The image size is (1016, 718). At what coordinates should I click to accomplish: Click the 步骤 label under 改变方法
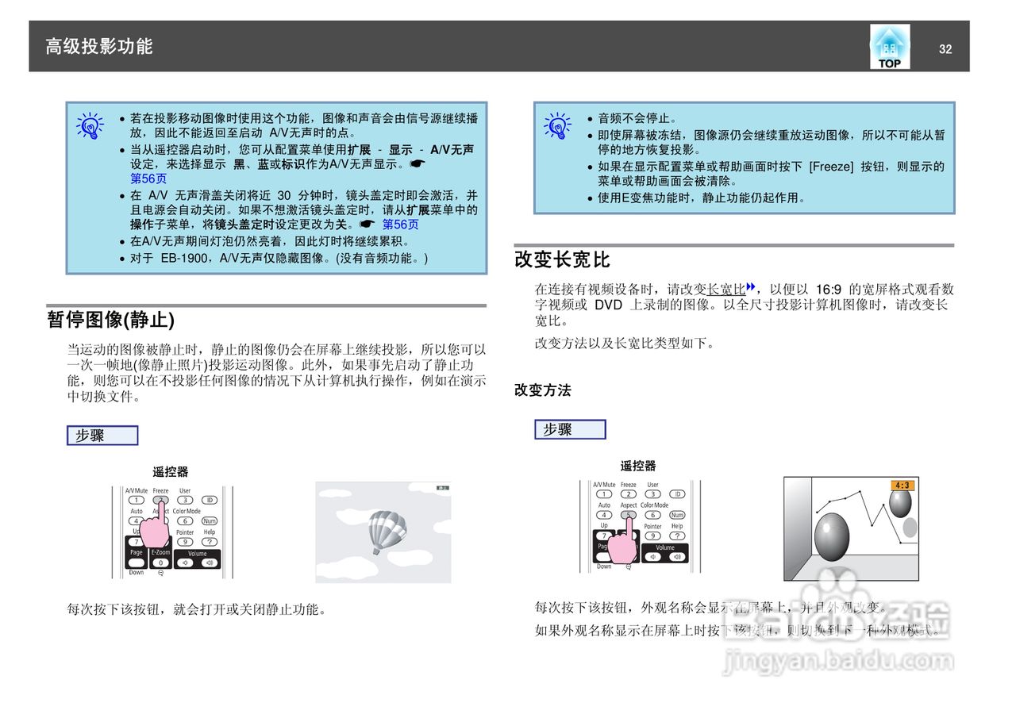click(x=570, y=429)
